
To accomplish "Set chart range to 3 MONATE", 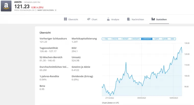I will pyautogui.click(x=136, y=39).
